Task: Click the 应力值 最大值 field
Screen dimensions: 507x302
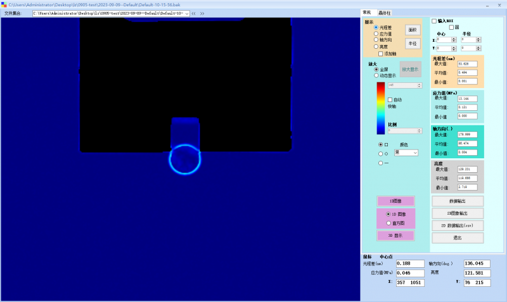Action: coord(467,99)
